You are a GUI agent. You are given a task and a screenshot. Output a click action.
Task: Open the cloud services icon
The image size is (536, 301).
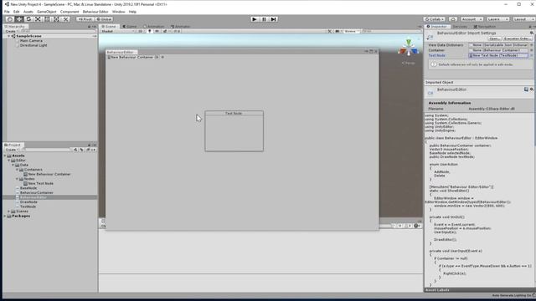[x=453, y=19]
